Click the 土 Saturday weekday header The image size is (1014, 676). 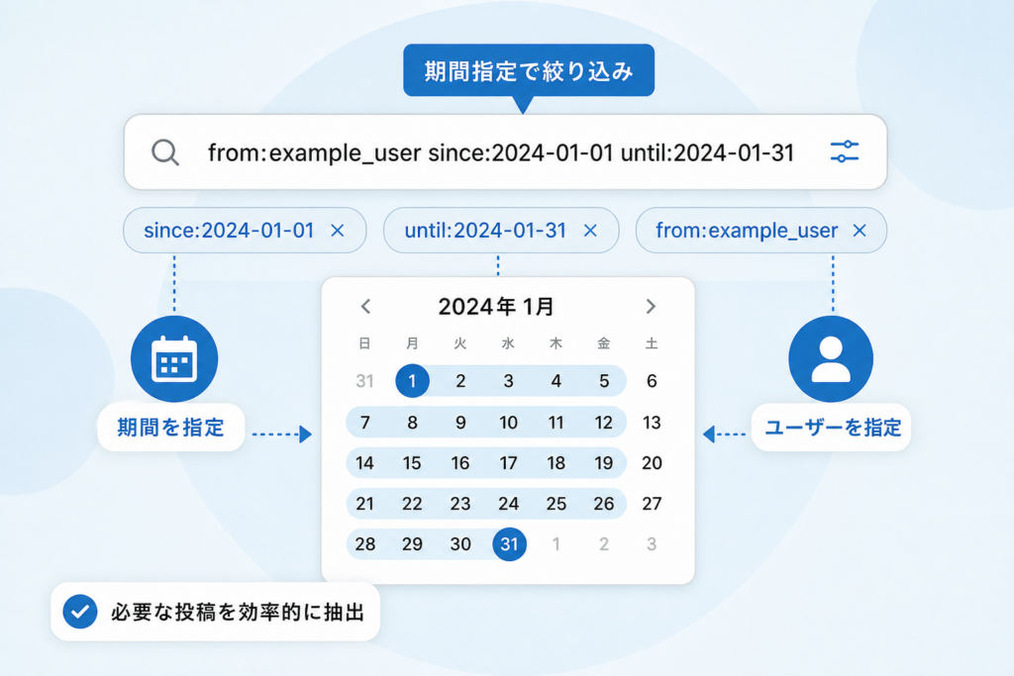point(652,343)
